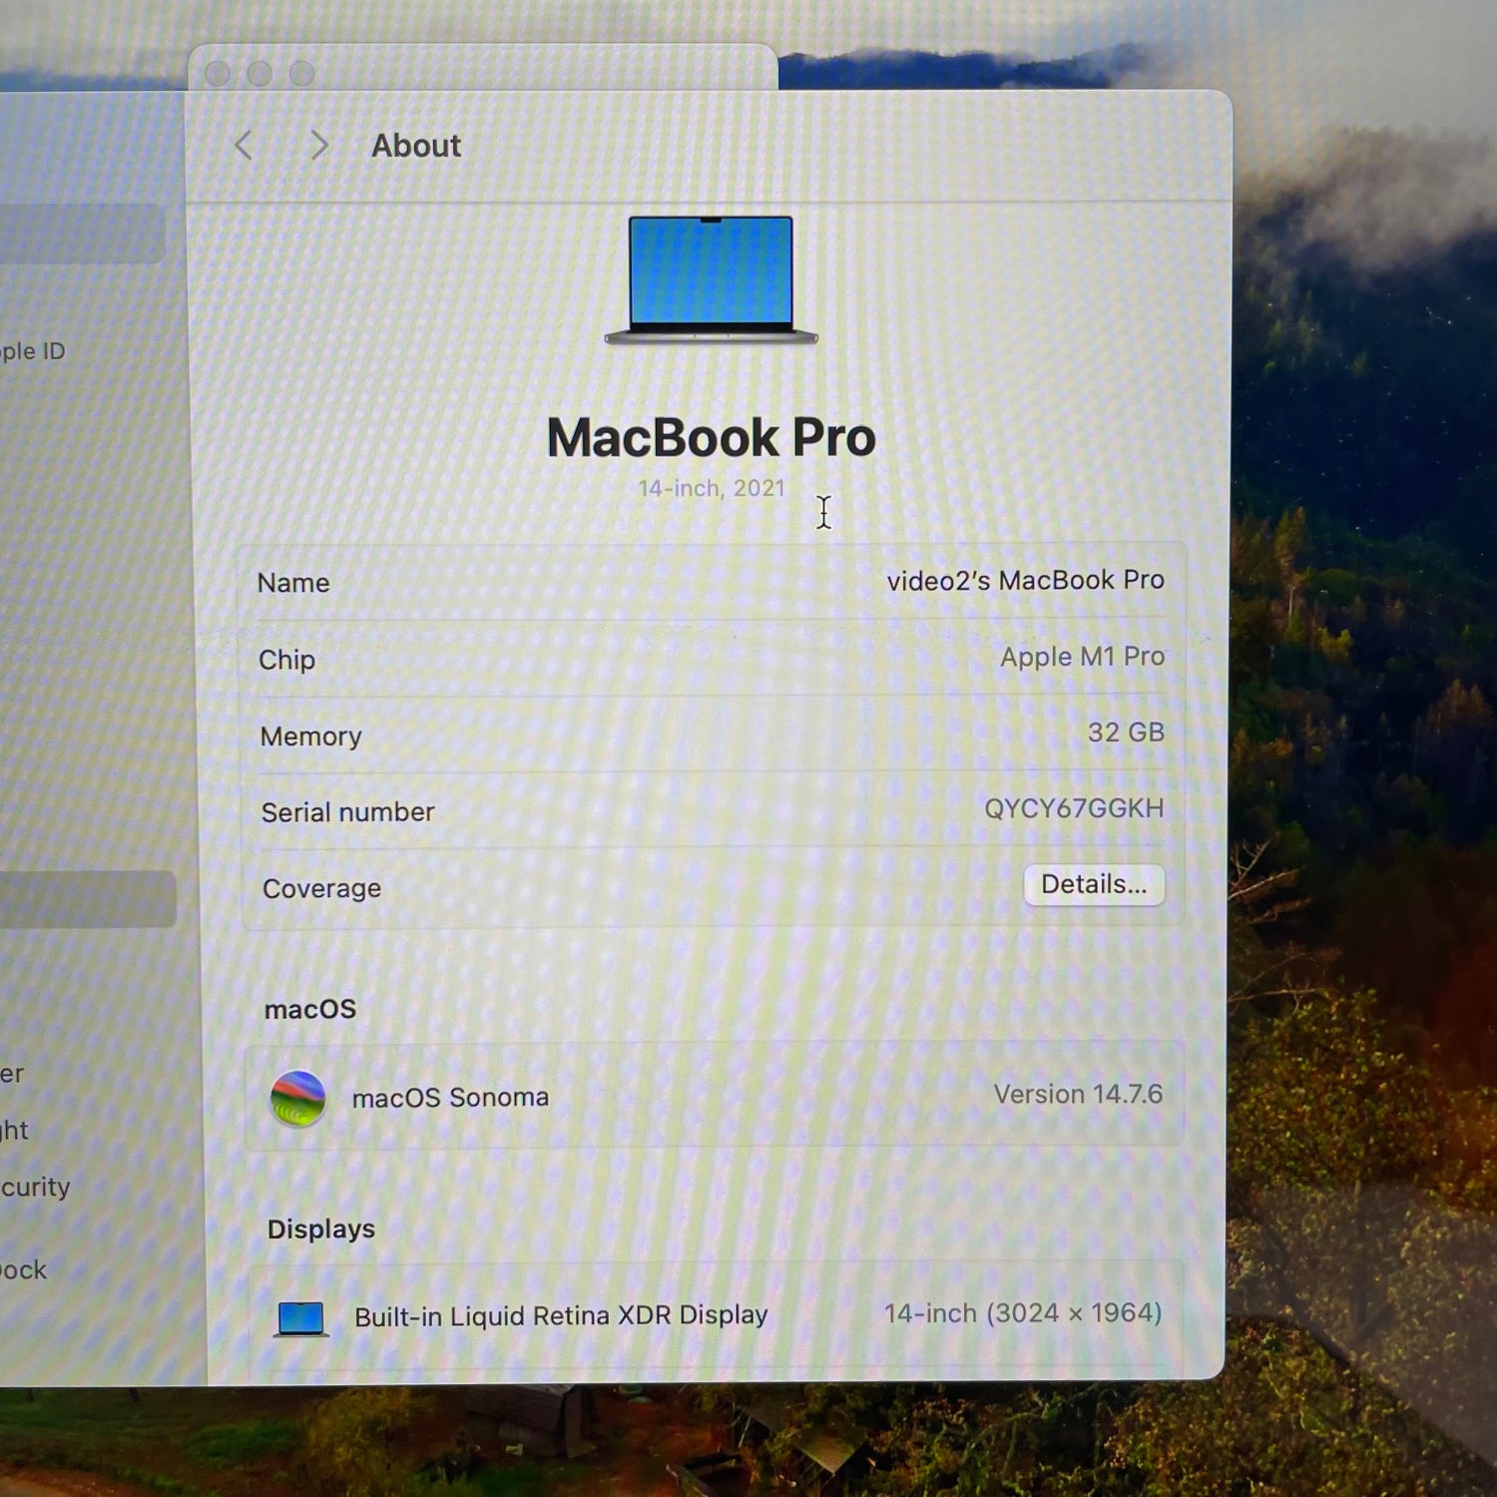Open Desktop & Dock sidebar item

24,1270
